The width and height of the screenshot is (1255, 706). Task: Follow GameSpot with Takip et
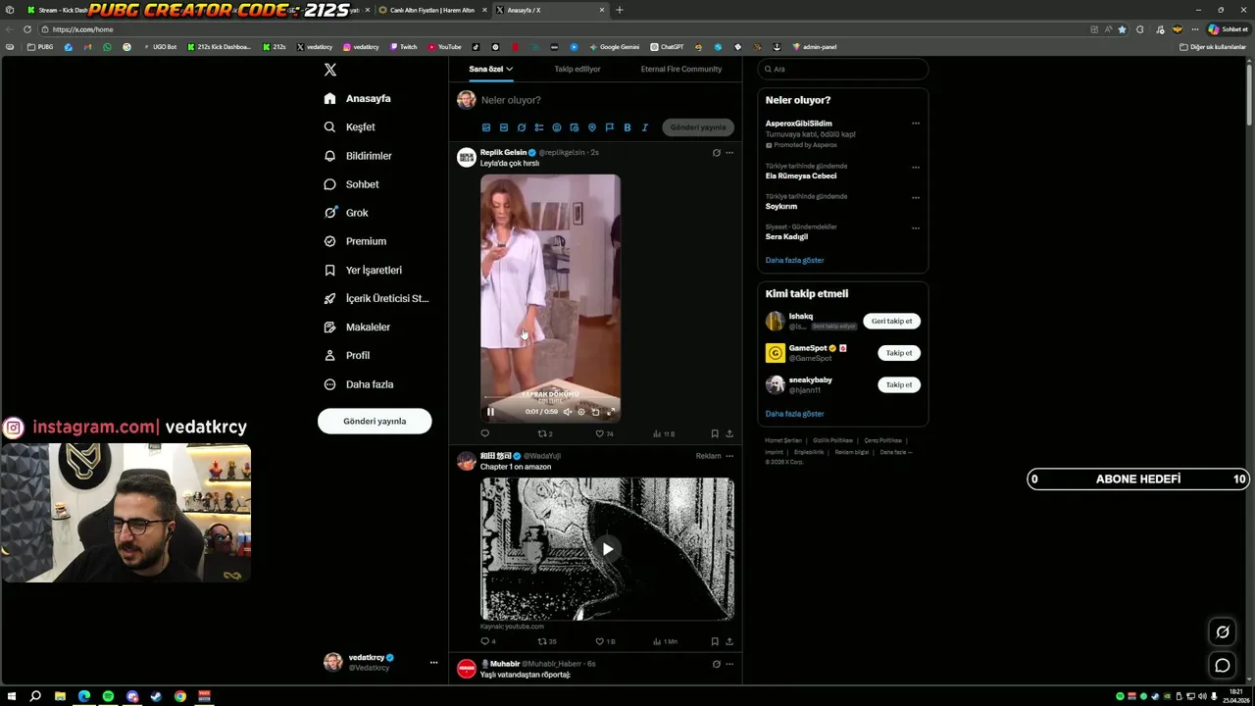899,353
